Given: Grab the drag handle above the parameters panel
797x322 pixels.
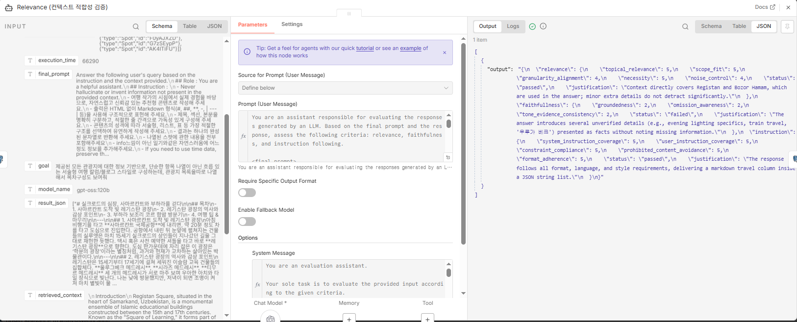Looking at the screenshot, I should [x=349, y=14].
